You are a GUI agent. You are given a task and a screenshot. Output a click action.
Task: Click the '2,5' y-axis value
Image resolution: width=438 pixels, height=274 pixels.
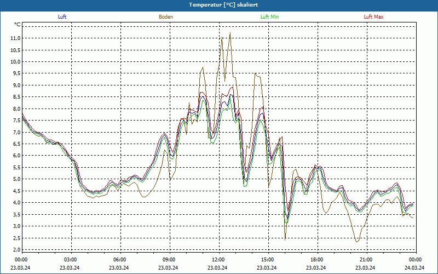16,238
